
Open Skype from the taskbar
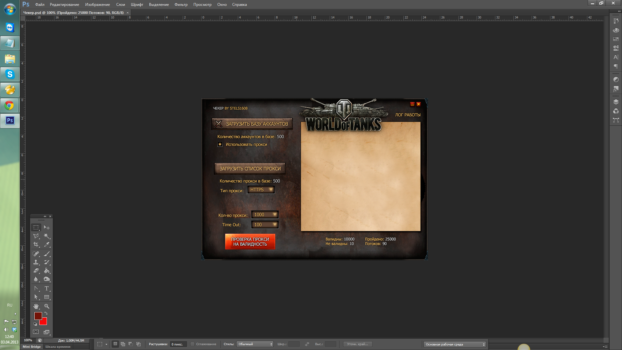click(10, 74)
